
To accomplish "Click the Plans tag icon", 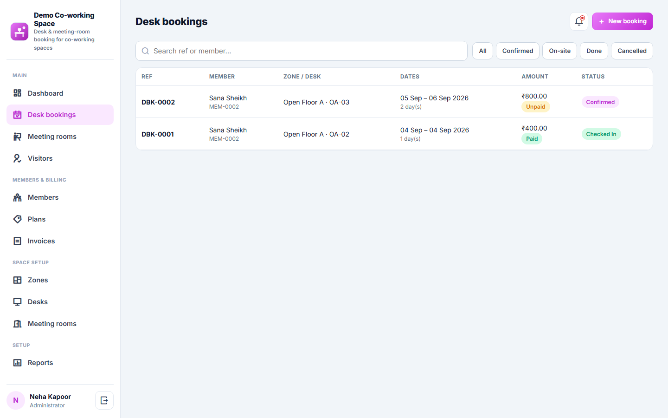I will tap(18, 219).
